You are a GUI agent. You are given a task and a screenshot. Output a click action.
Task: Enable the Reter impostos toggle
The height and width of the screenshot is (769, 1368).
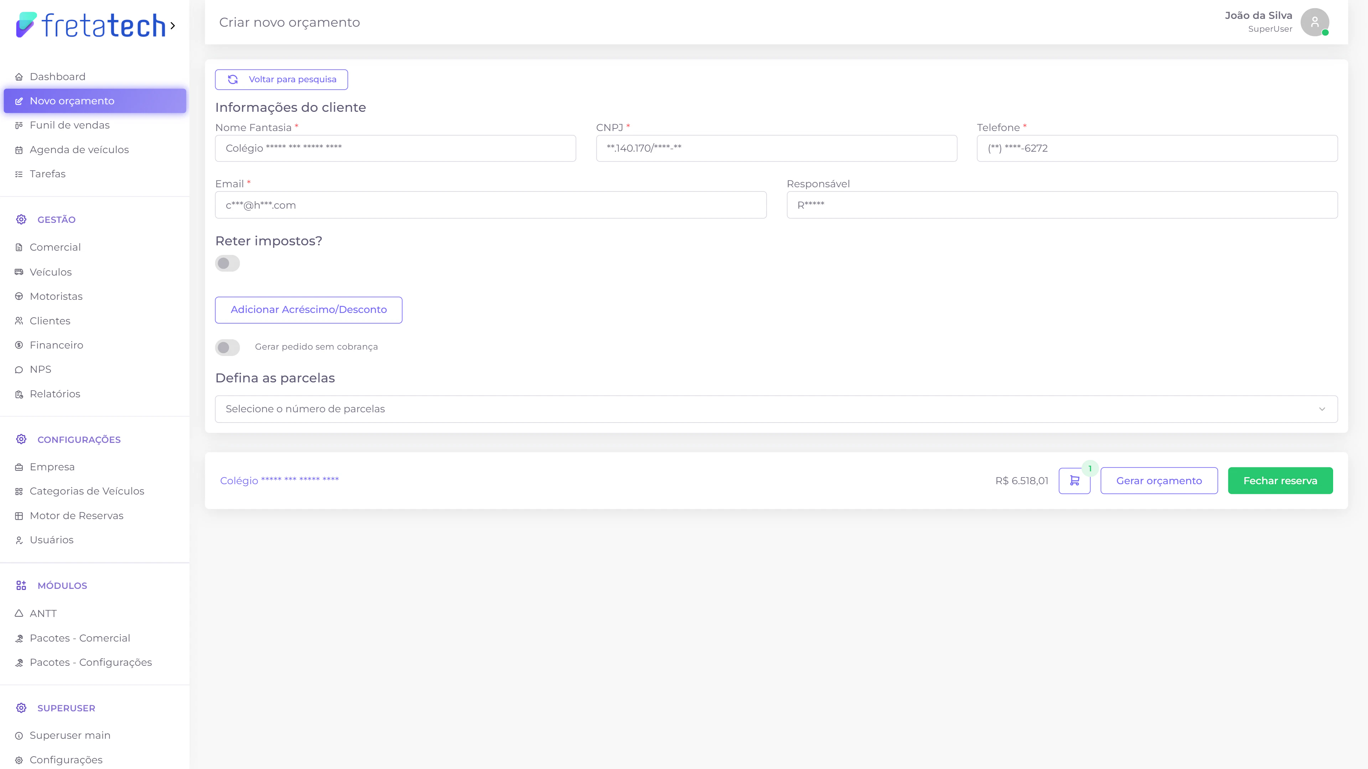[227, 263]
